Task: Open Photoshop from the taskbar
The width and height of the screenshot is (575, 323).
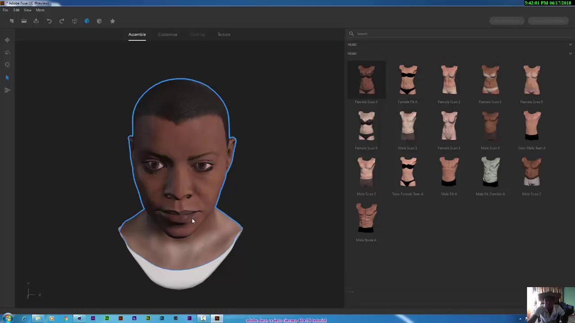Action: [162, 319]
